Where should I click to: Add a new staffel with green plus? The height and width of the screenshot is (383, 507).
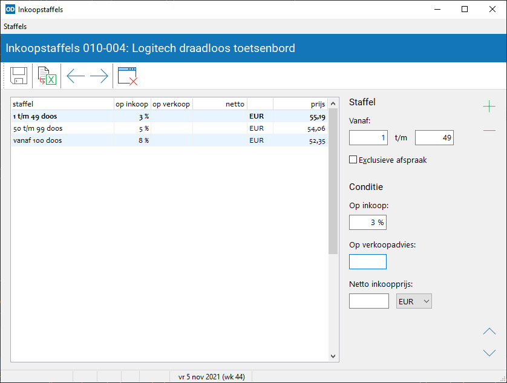coord(489,106)
